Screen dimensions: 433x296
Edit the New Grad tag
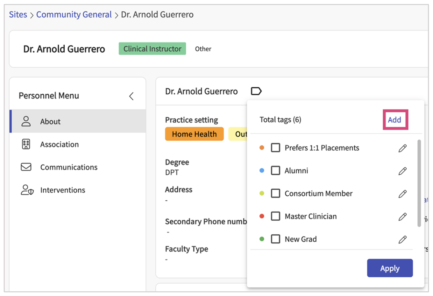click(x=402, y=239)
